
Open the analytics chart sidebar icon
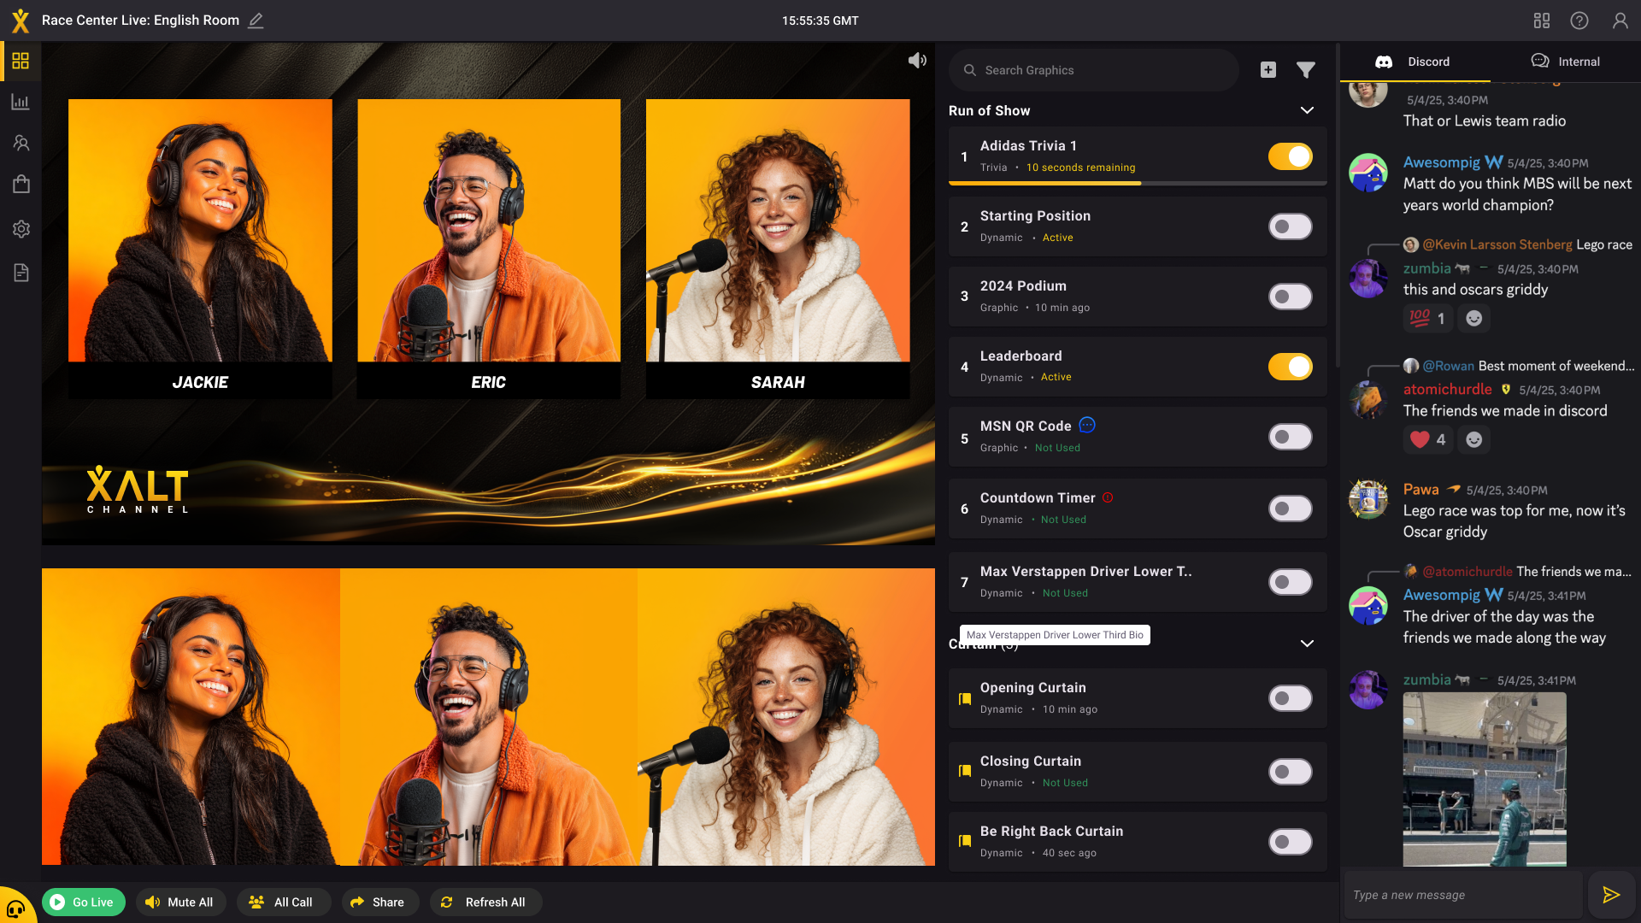point(21,103)
